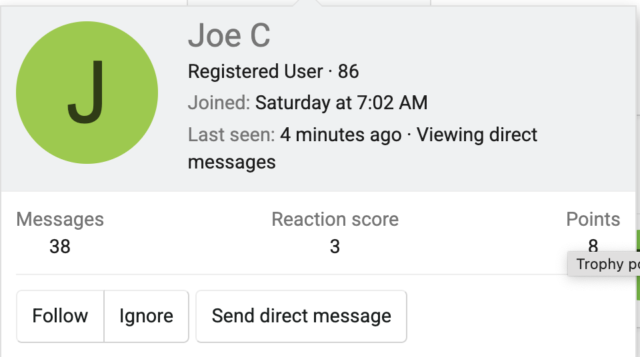Open Joe C's profile from the username

[229, 35]
